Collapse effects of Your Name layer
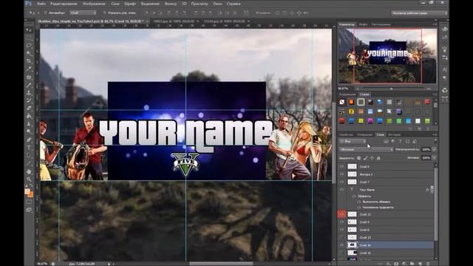The image size is (473, 266). click(x=432, y=189)
